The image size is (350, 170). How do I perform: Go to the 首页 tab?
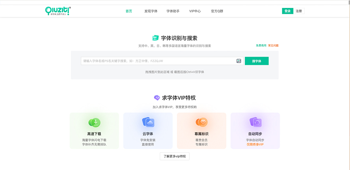[x=129, y=11]
